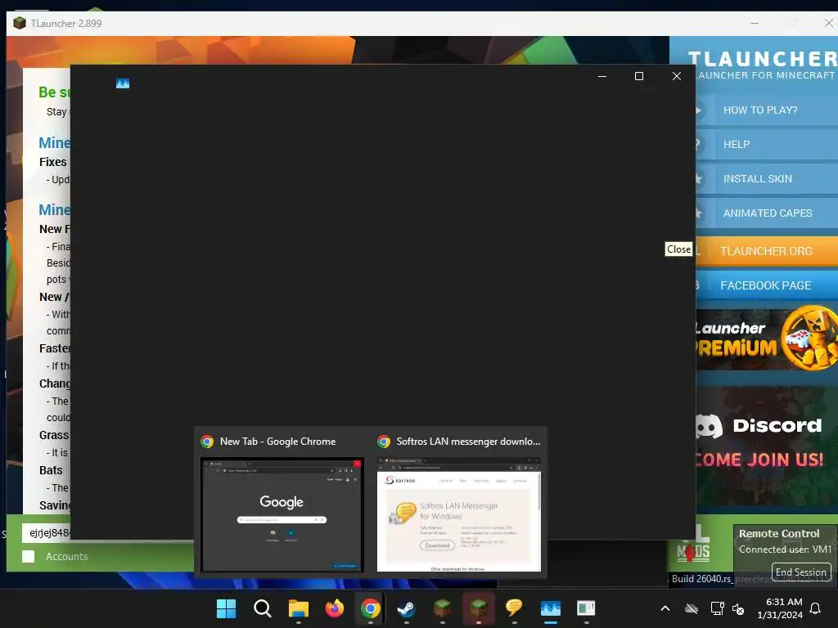Click the End Session button
This screenshot has width=838, height=628.
801,572
